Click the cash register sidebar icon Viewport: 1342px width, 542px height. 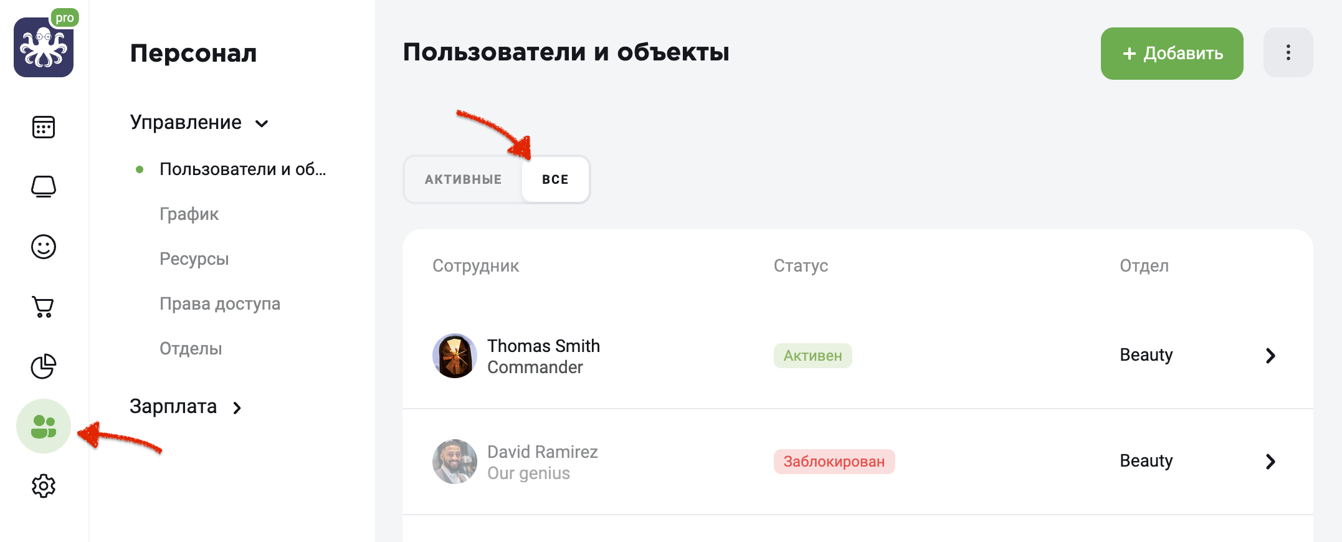click(x=44, y=186)
